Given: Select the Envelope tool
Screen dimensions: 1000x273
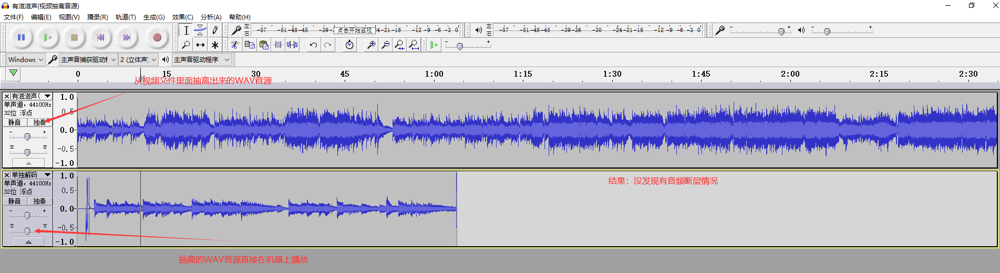Looking at the screenshot, I should point(200,30).
